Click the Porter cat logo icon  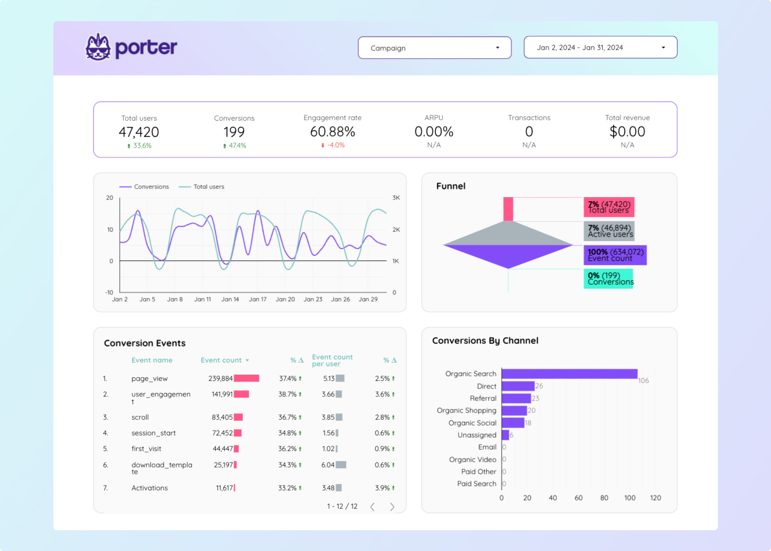[98, 48]
